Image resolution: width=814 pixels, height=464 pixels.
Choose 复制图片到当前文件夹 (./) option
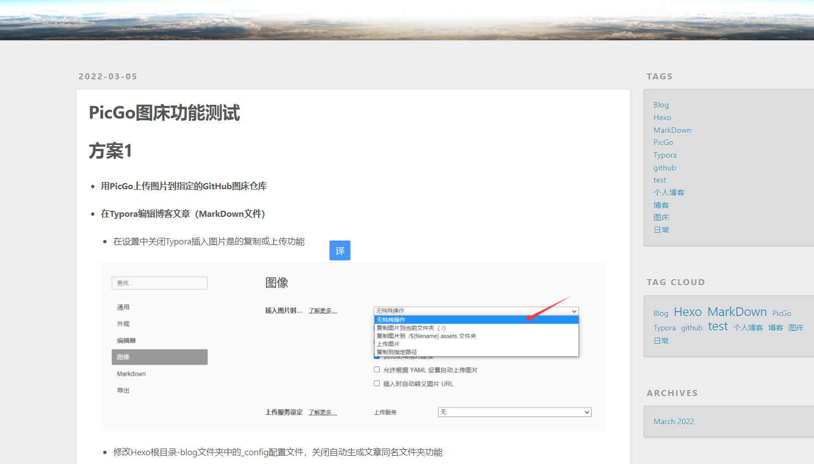(476, 328)
